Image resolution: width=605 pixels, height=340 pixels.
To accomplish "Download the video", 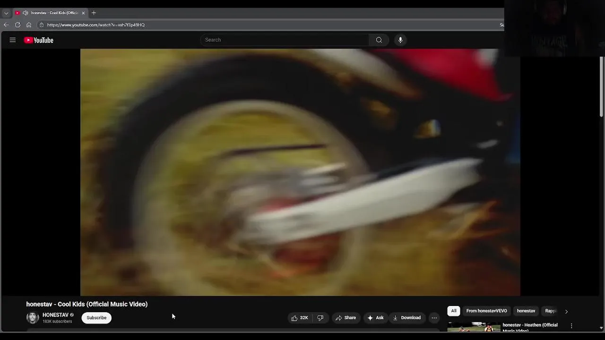I will point(407,318).
